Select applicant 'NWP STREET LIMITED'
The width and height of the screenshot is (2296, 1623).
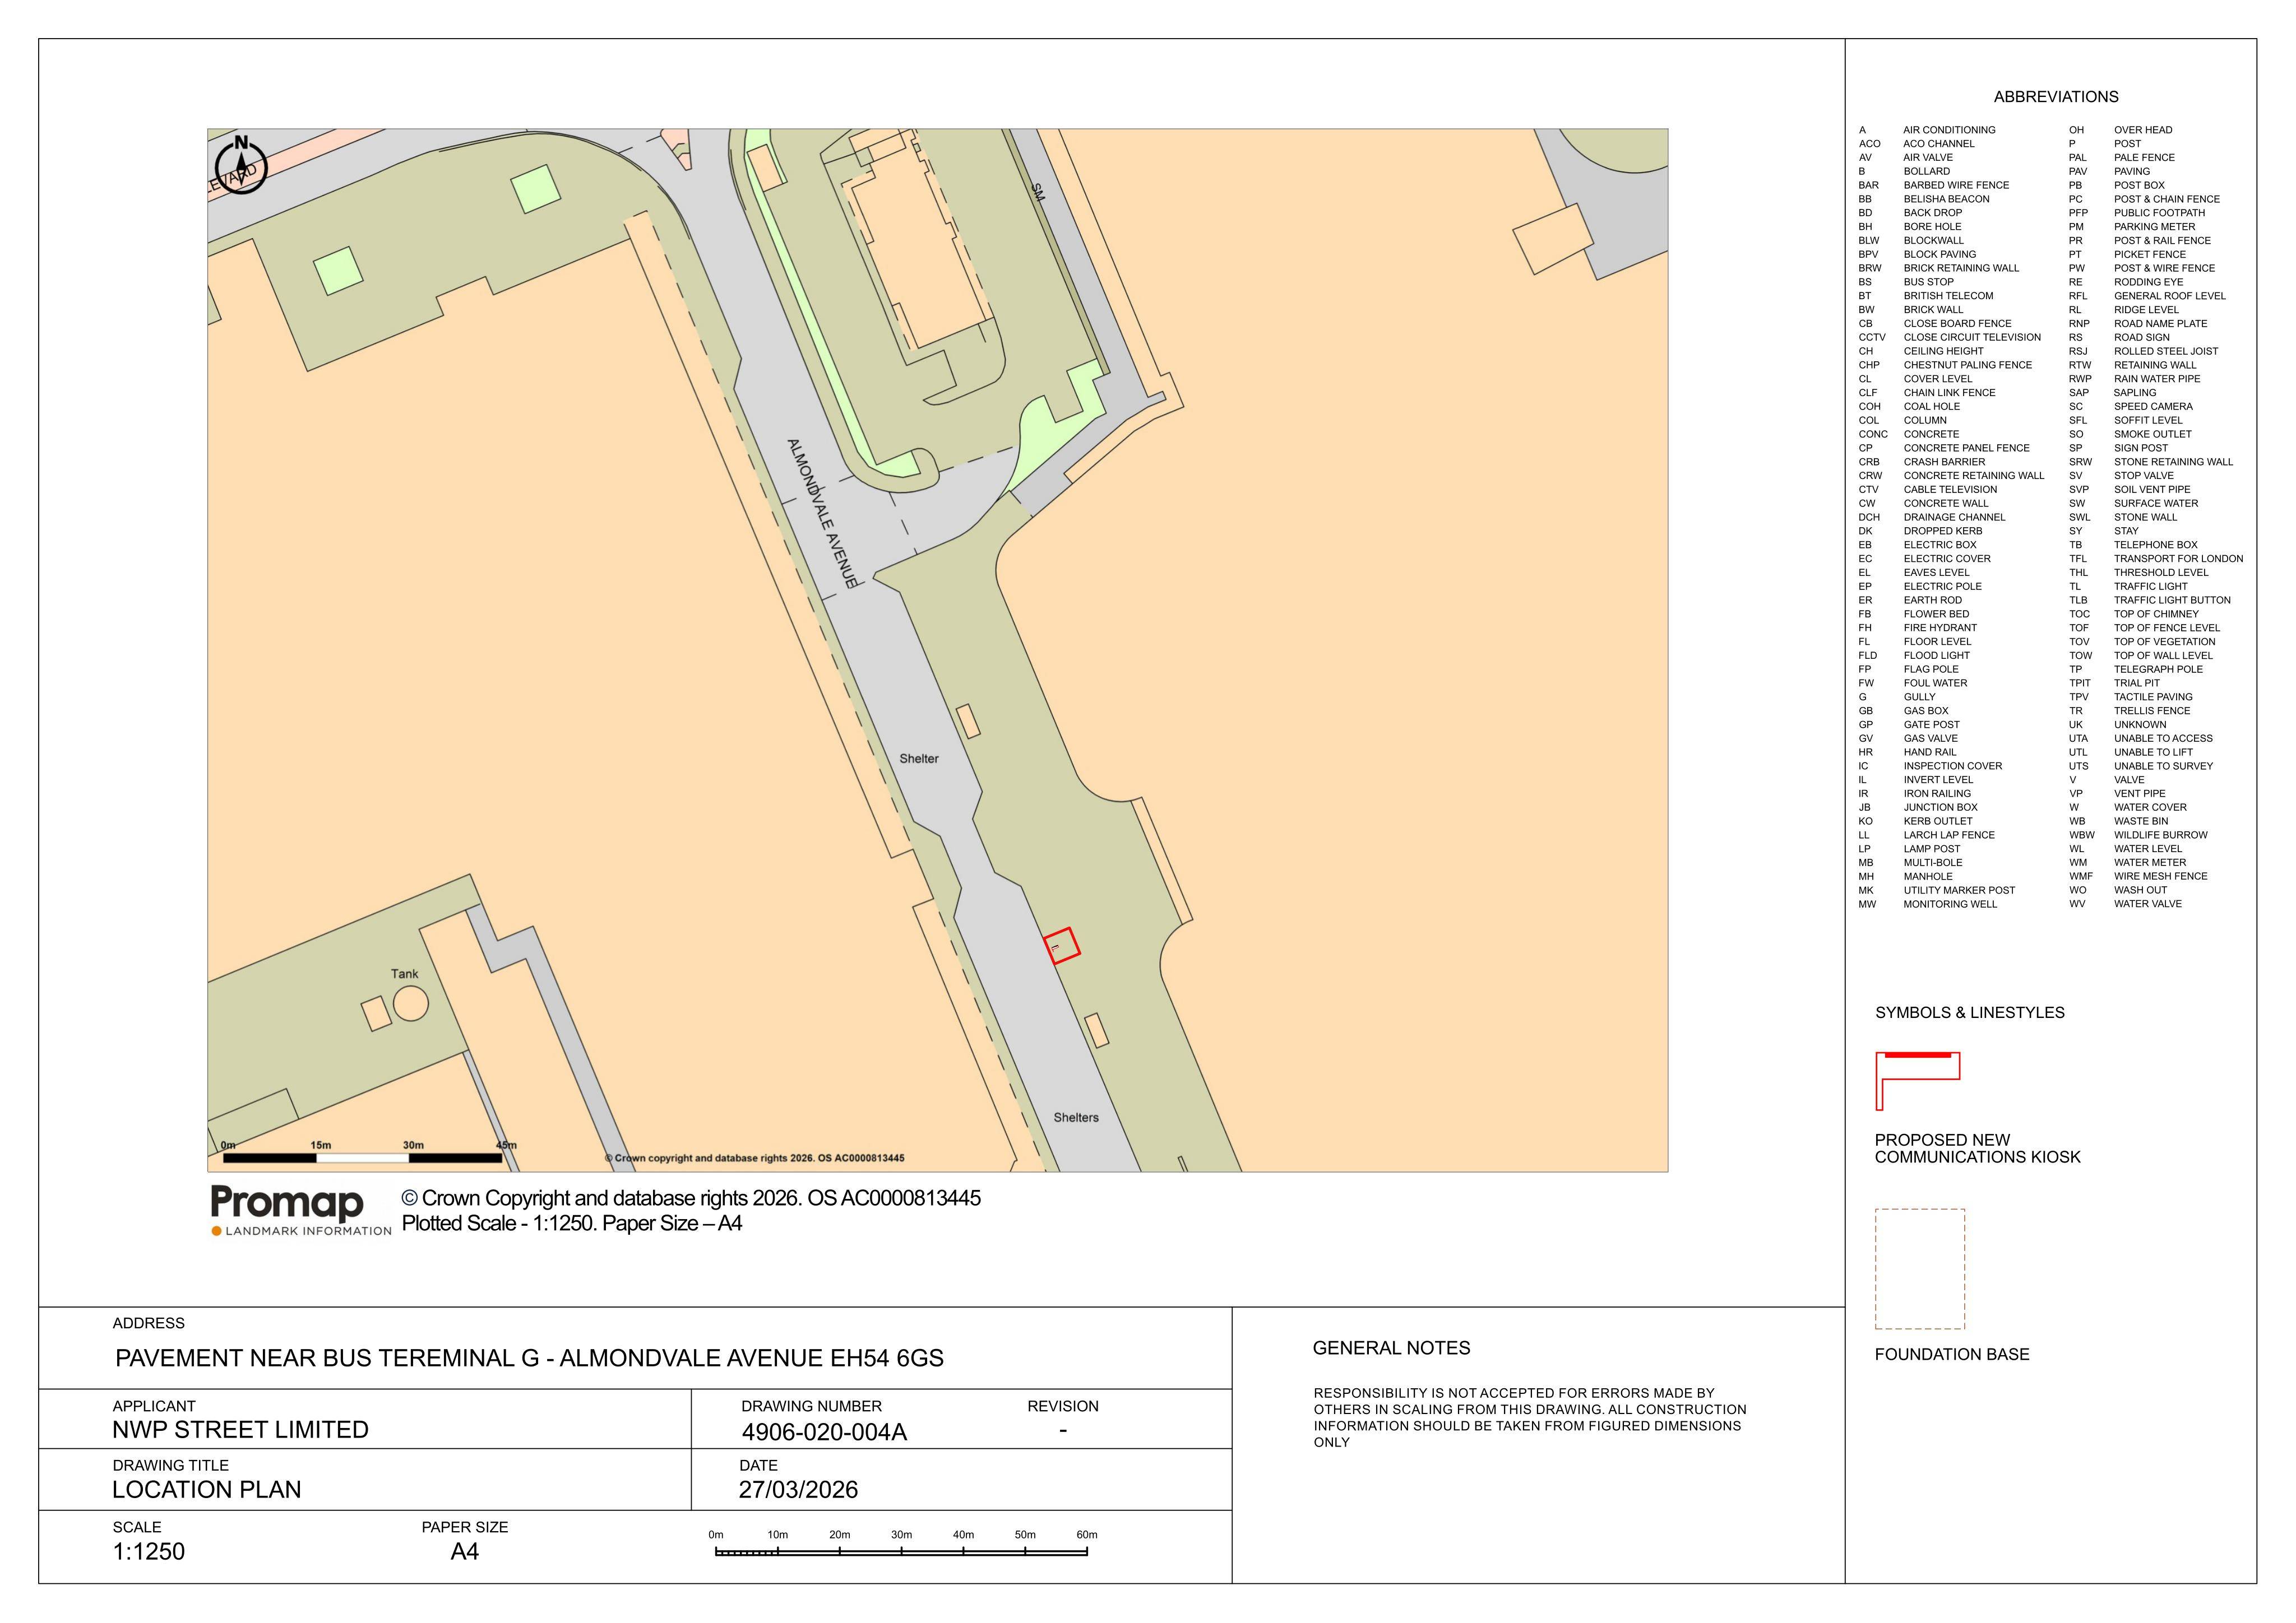[x=240, y=1429]
